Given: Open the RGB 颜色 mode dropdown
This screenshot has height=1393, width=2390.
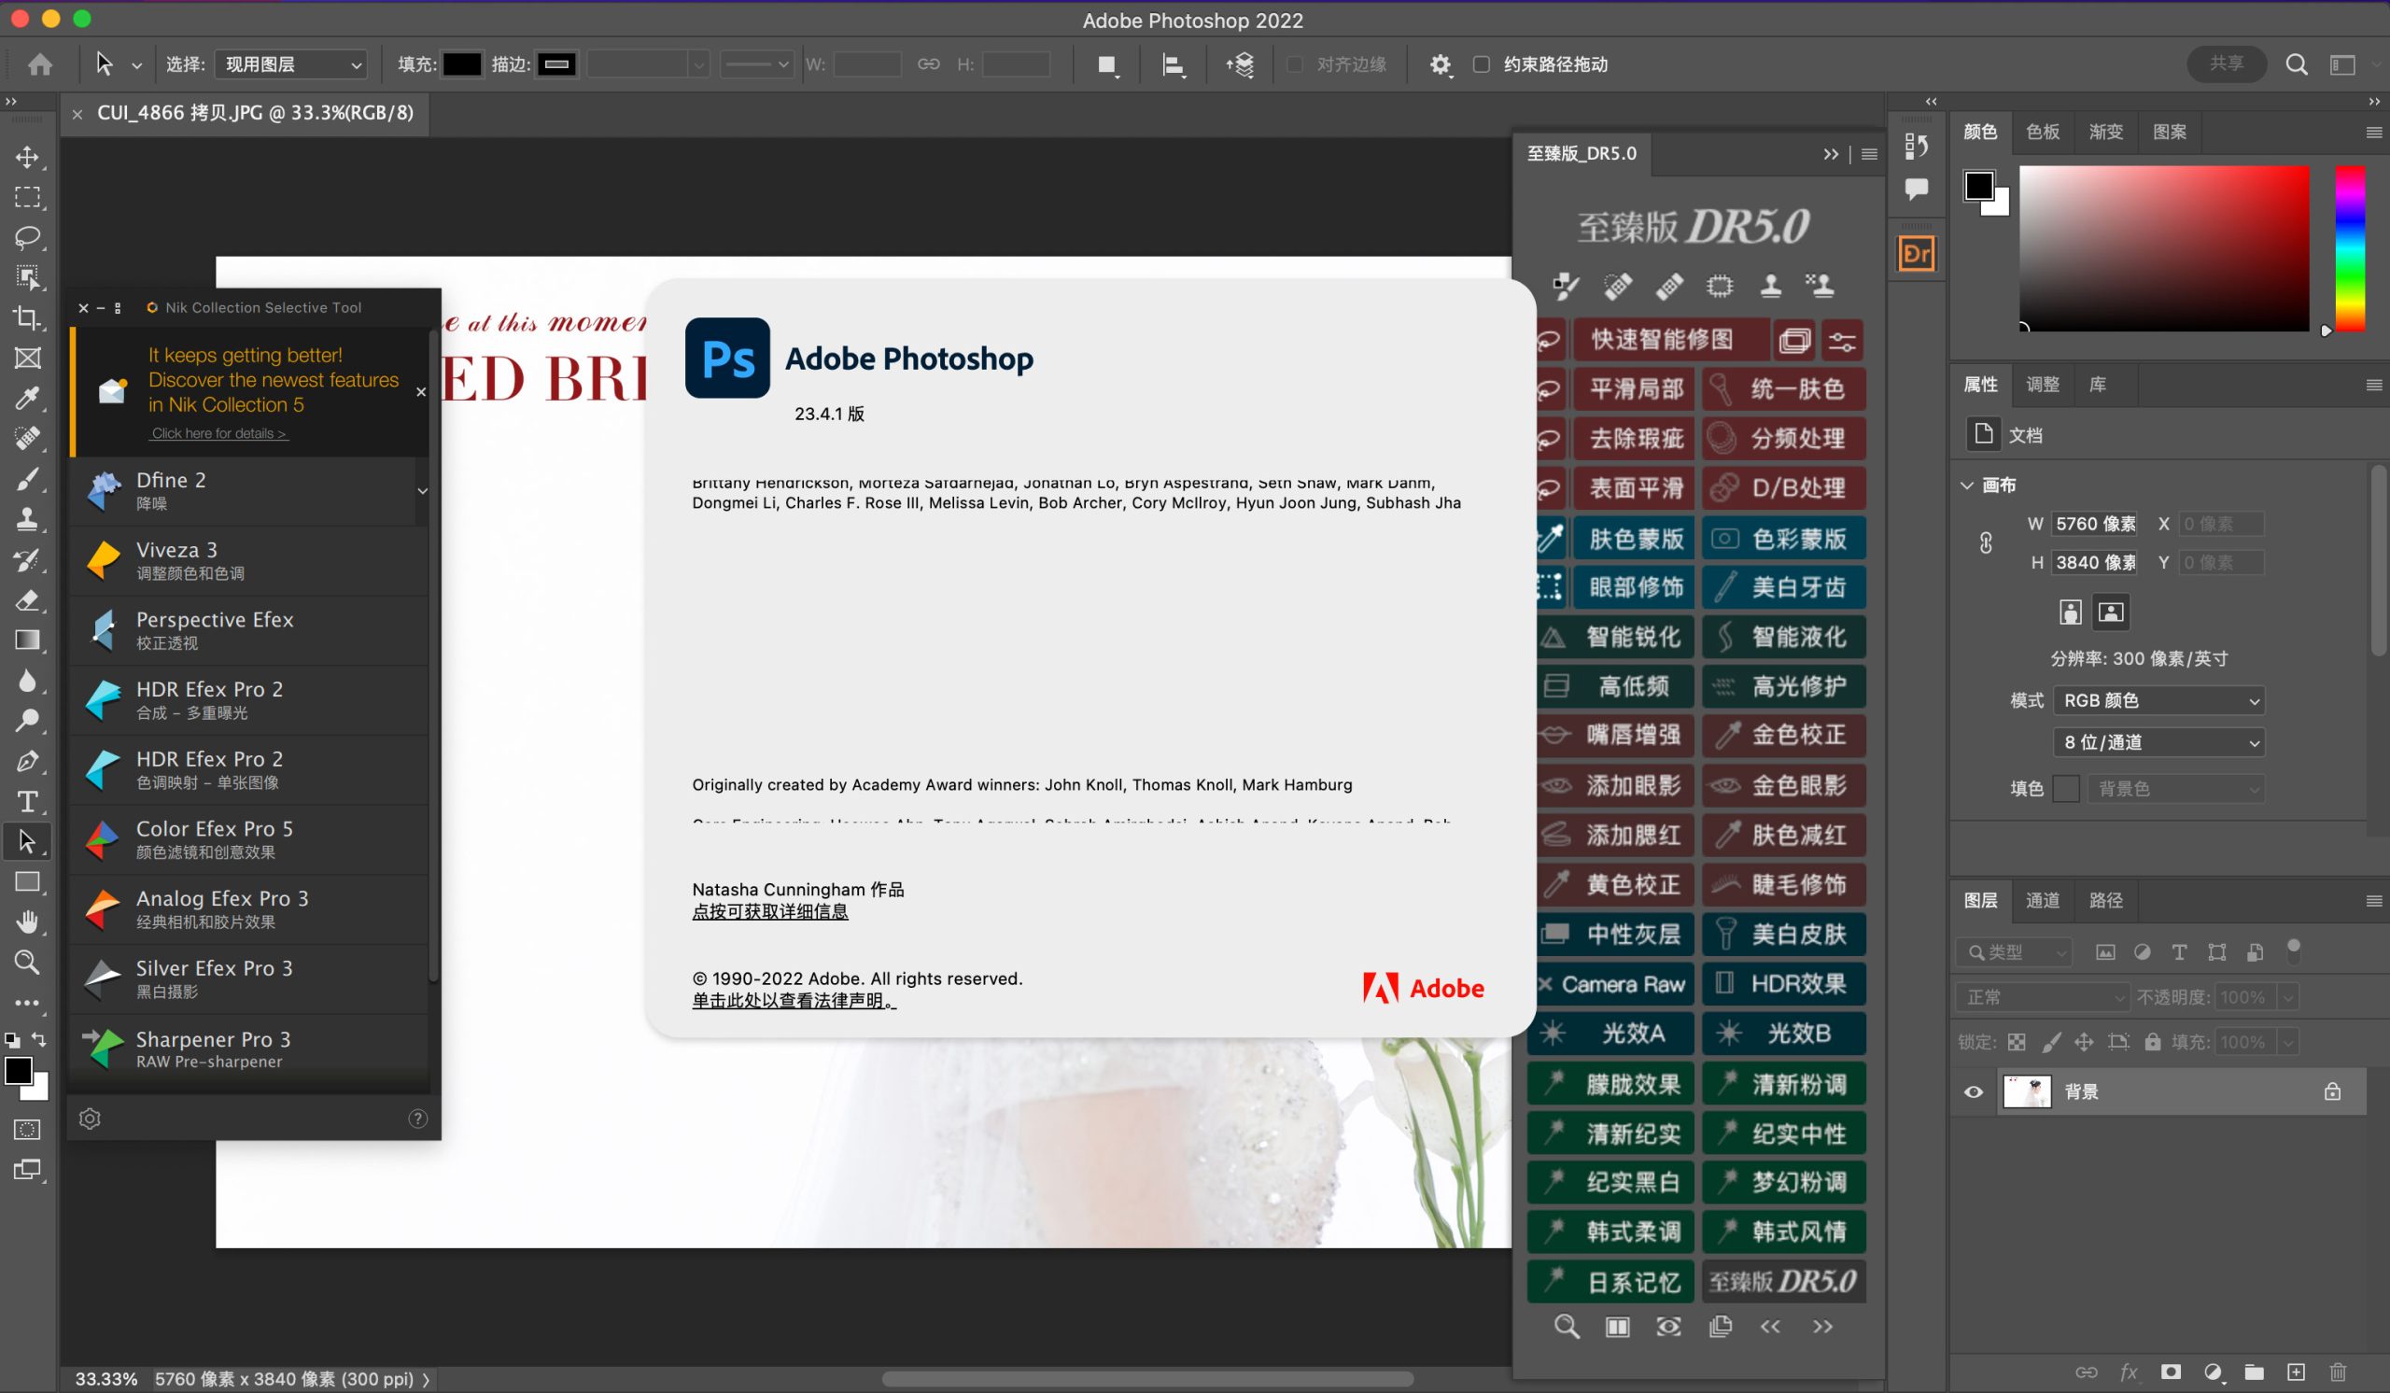Looking at the screenshot, I should 2158,701.
